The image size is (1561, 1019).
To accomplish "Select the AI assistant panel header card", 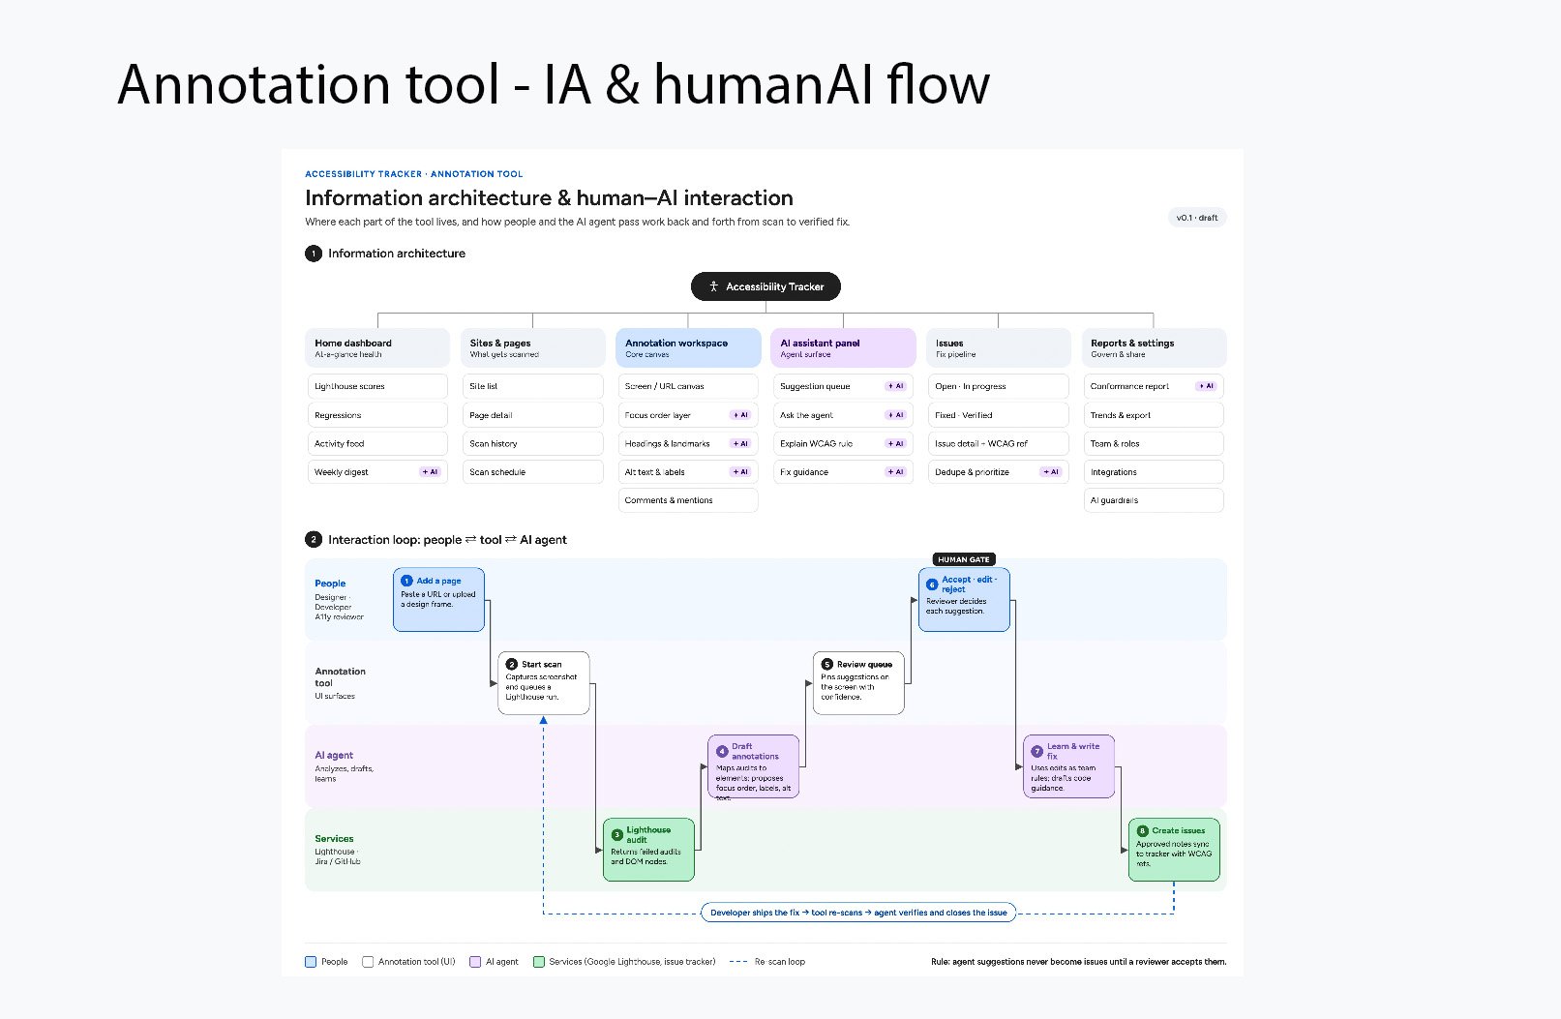I will (x=843, y=348).
